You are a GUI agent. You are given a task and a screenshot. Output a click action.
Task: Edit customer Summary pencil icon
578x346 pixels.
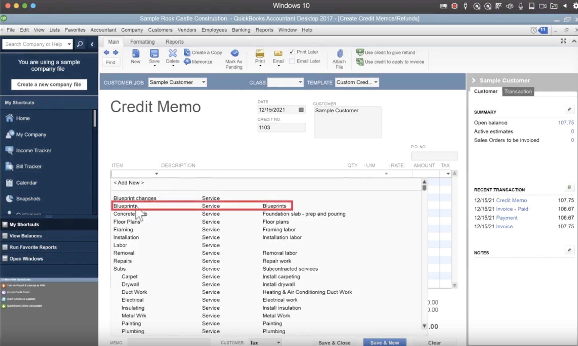pyautogui.click(x=569, y=109)
